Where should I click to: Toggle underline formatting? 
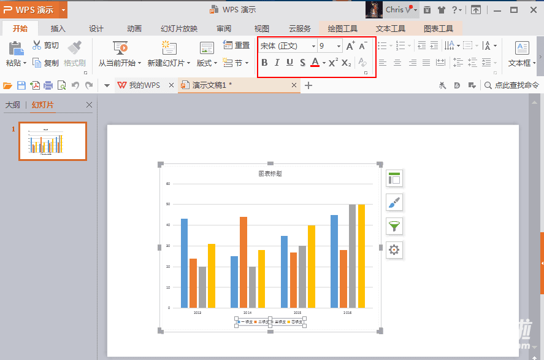(x=289, y=62)
